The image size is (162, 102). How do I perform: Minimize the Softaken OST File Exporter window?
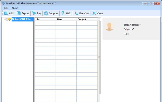coord(145,3)
